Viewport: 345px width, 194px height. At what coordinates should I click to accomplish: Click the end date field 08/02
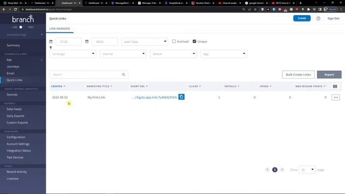coord(105,41)
